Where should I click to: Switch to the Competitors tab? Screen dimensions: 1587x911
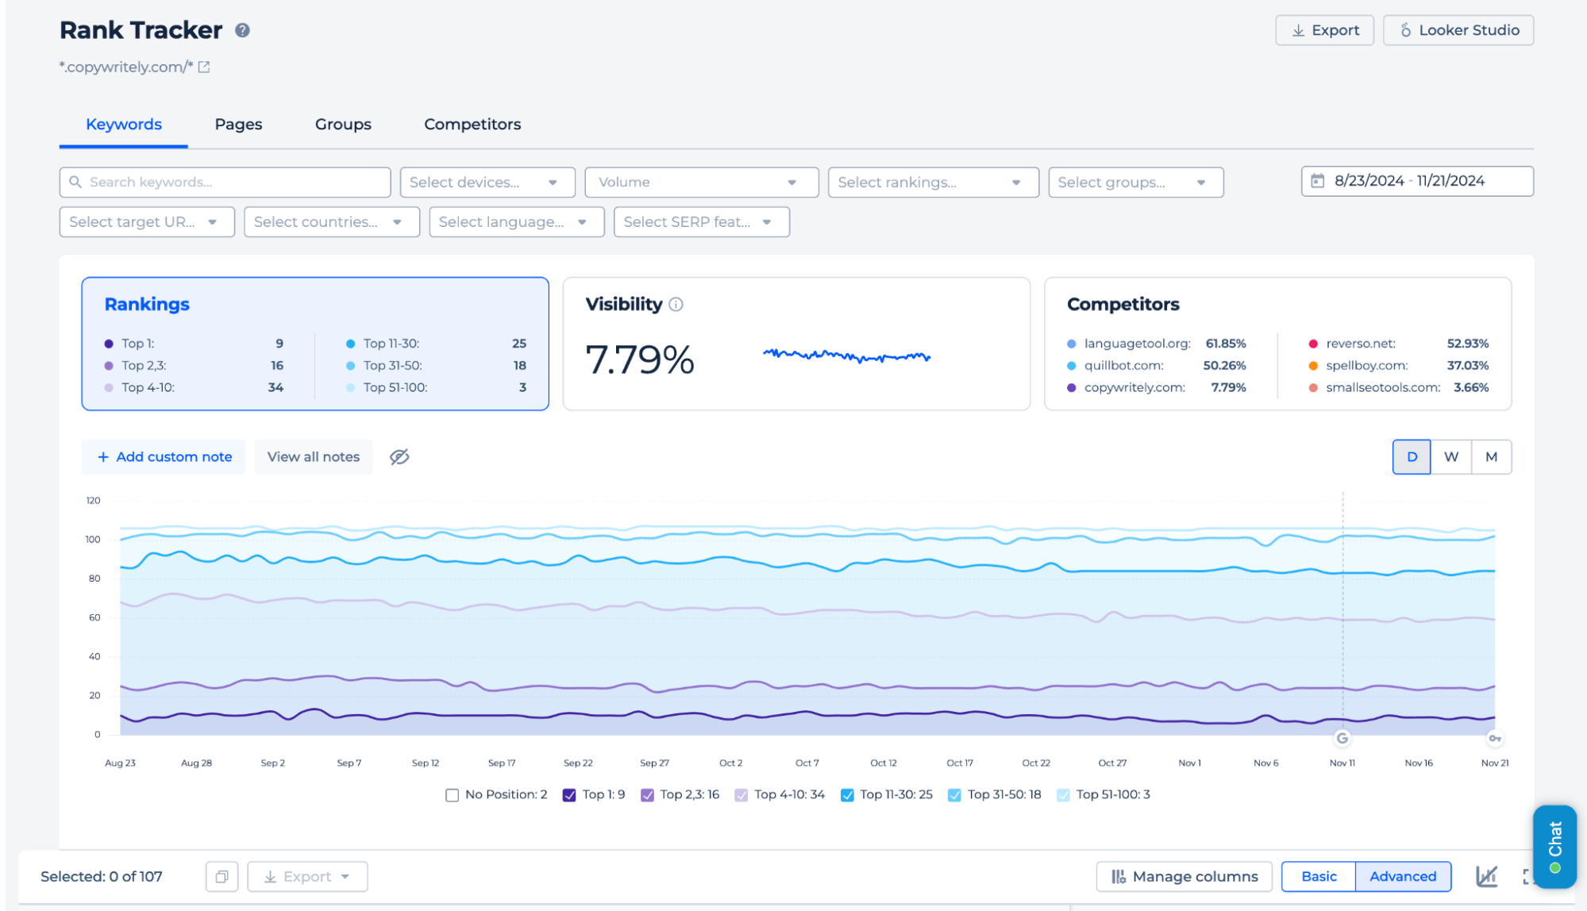[x=473, y=123]
